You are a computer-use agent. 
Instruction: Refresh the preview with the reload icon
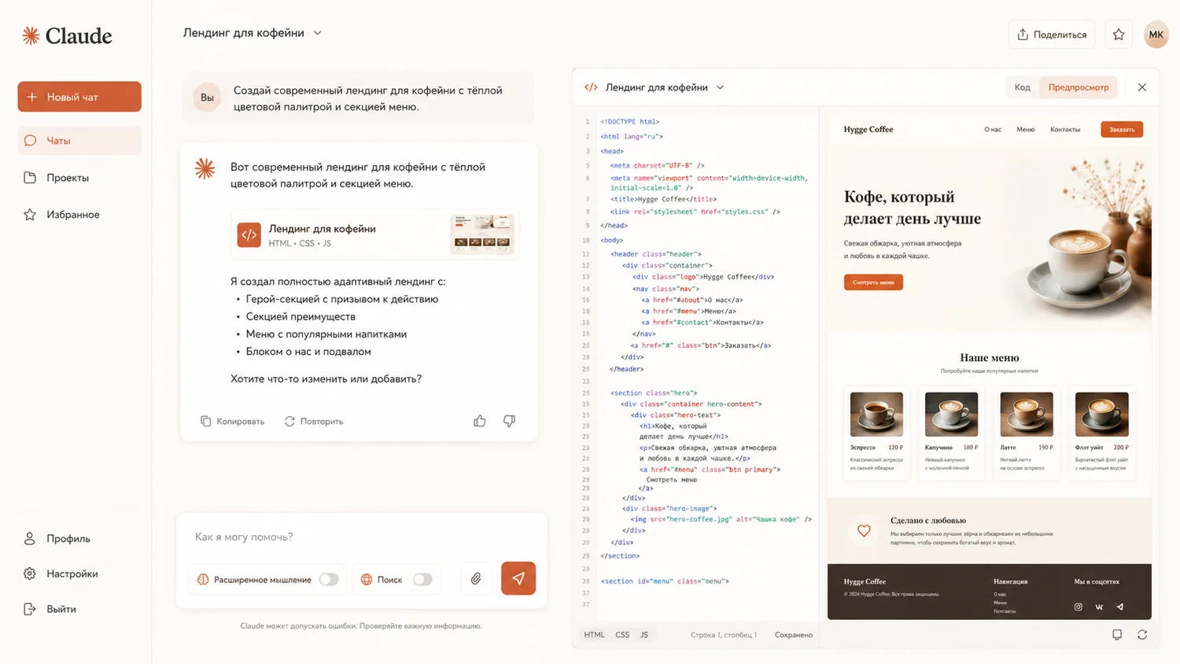click(1142, 635)
